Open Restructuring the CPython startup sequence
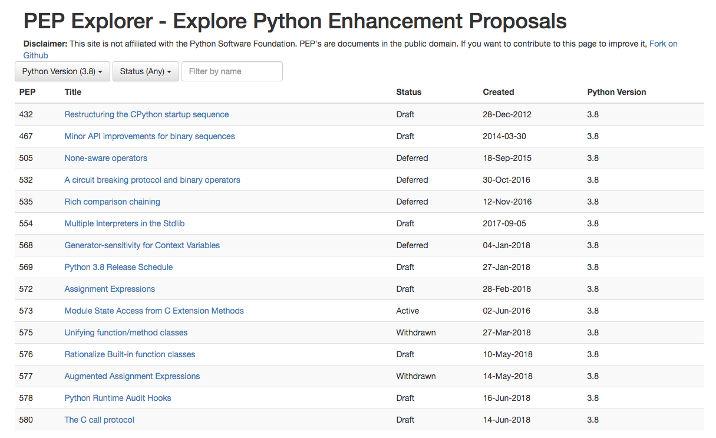This screenshot has height=438, width=716. pyautogui.click(x=146, y=114)
